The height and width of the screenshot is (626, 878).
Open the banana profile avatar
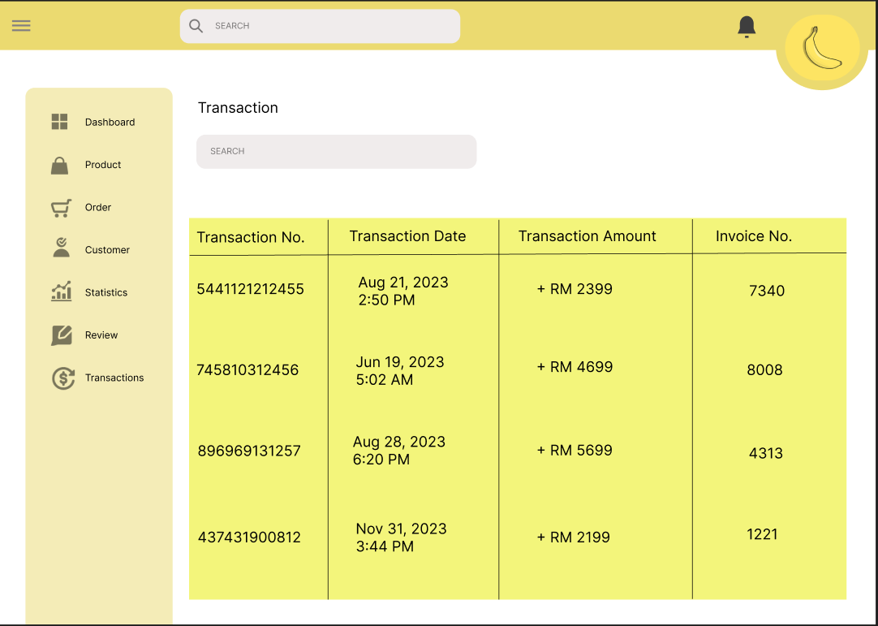click(822, 49)
